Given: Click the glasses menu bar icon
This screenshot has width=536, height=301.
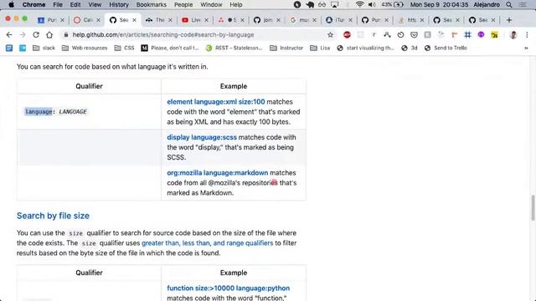Looking at the screenshot, I should point(322,5).
